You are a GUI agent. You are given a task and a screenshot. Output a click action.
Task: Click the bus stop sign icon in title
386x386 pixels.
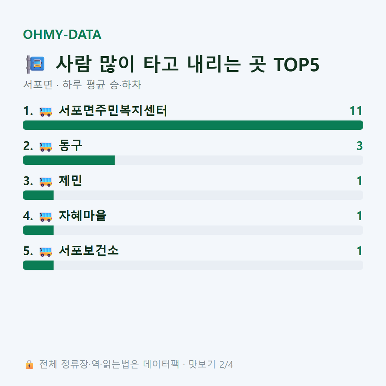coord(35,64)
